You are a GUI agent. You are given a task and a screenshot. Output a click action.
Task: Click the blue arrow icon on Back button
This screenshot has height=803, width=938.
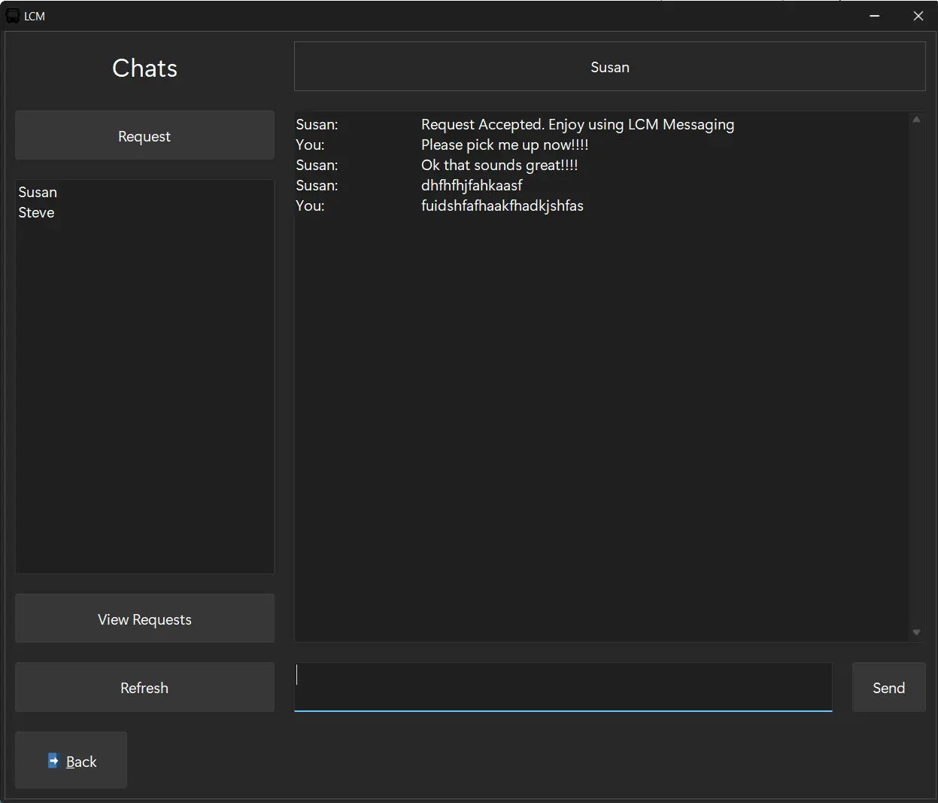[53, 761]
